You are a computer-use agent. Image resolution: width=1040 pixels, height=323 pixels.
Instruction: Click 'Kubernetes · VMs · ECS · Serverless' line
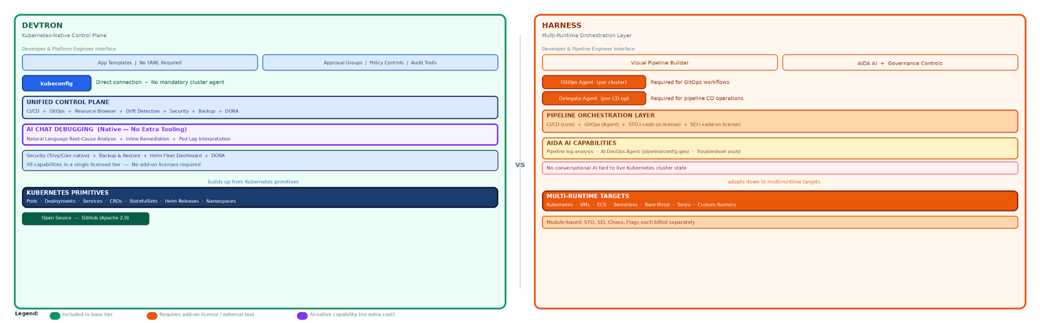point(642,205)
